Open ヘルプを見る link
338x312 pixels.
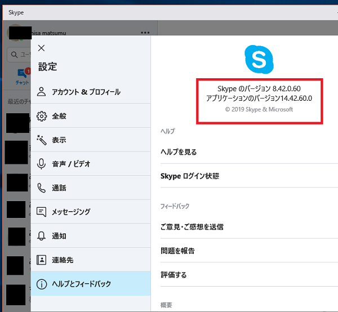pos(179,152)
